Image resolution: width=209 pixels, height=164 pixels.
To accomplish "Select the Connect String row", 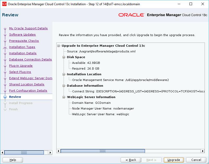I will [x=138, y=91].
